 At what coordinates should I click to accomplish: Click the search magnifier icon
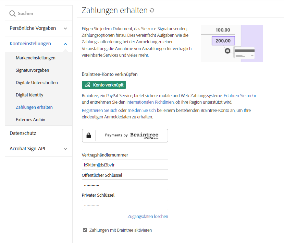tap(13, 13)
